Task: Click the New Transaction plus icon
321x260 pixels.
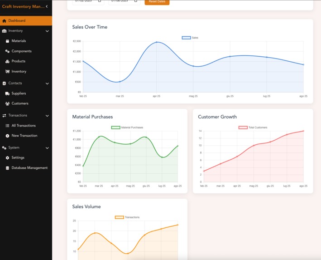Action: (x=7, y=136)
